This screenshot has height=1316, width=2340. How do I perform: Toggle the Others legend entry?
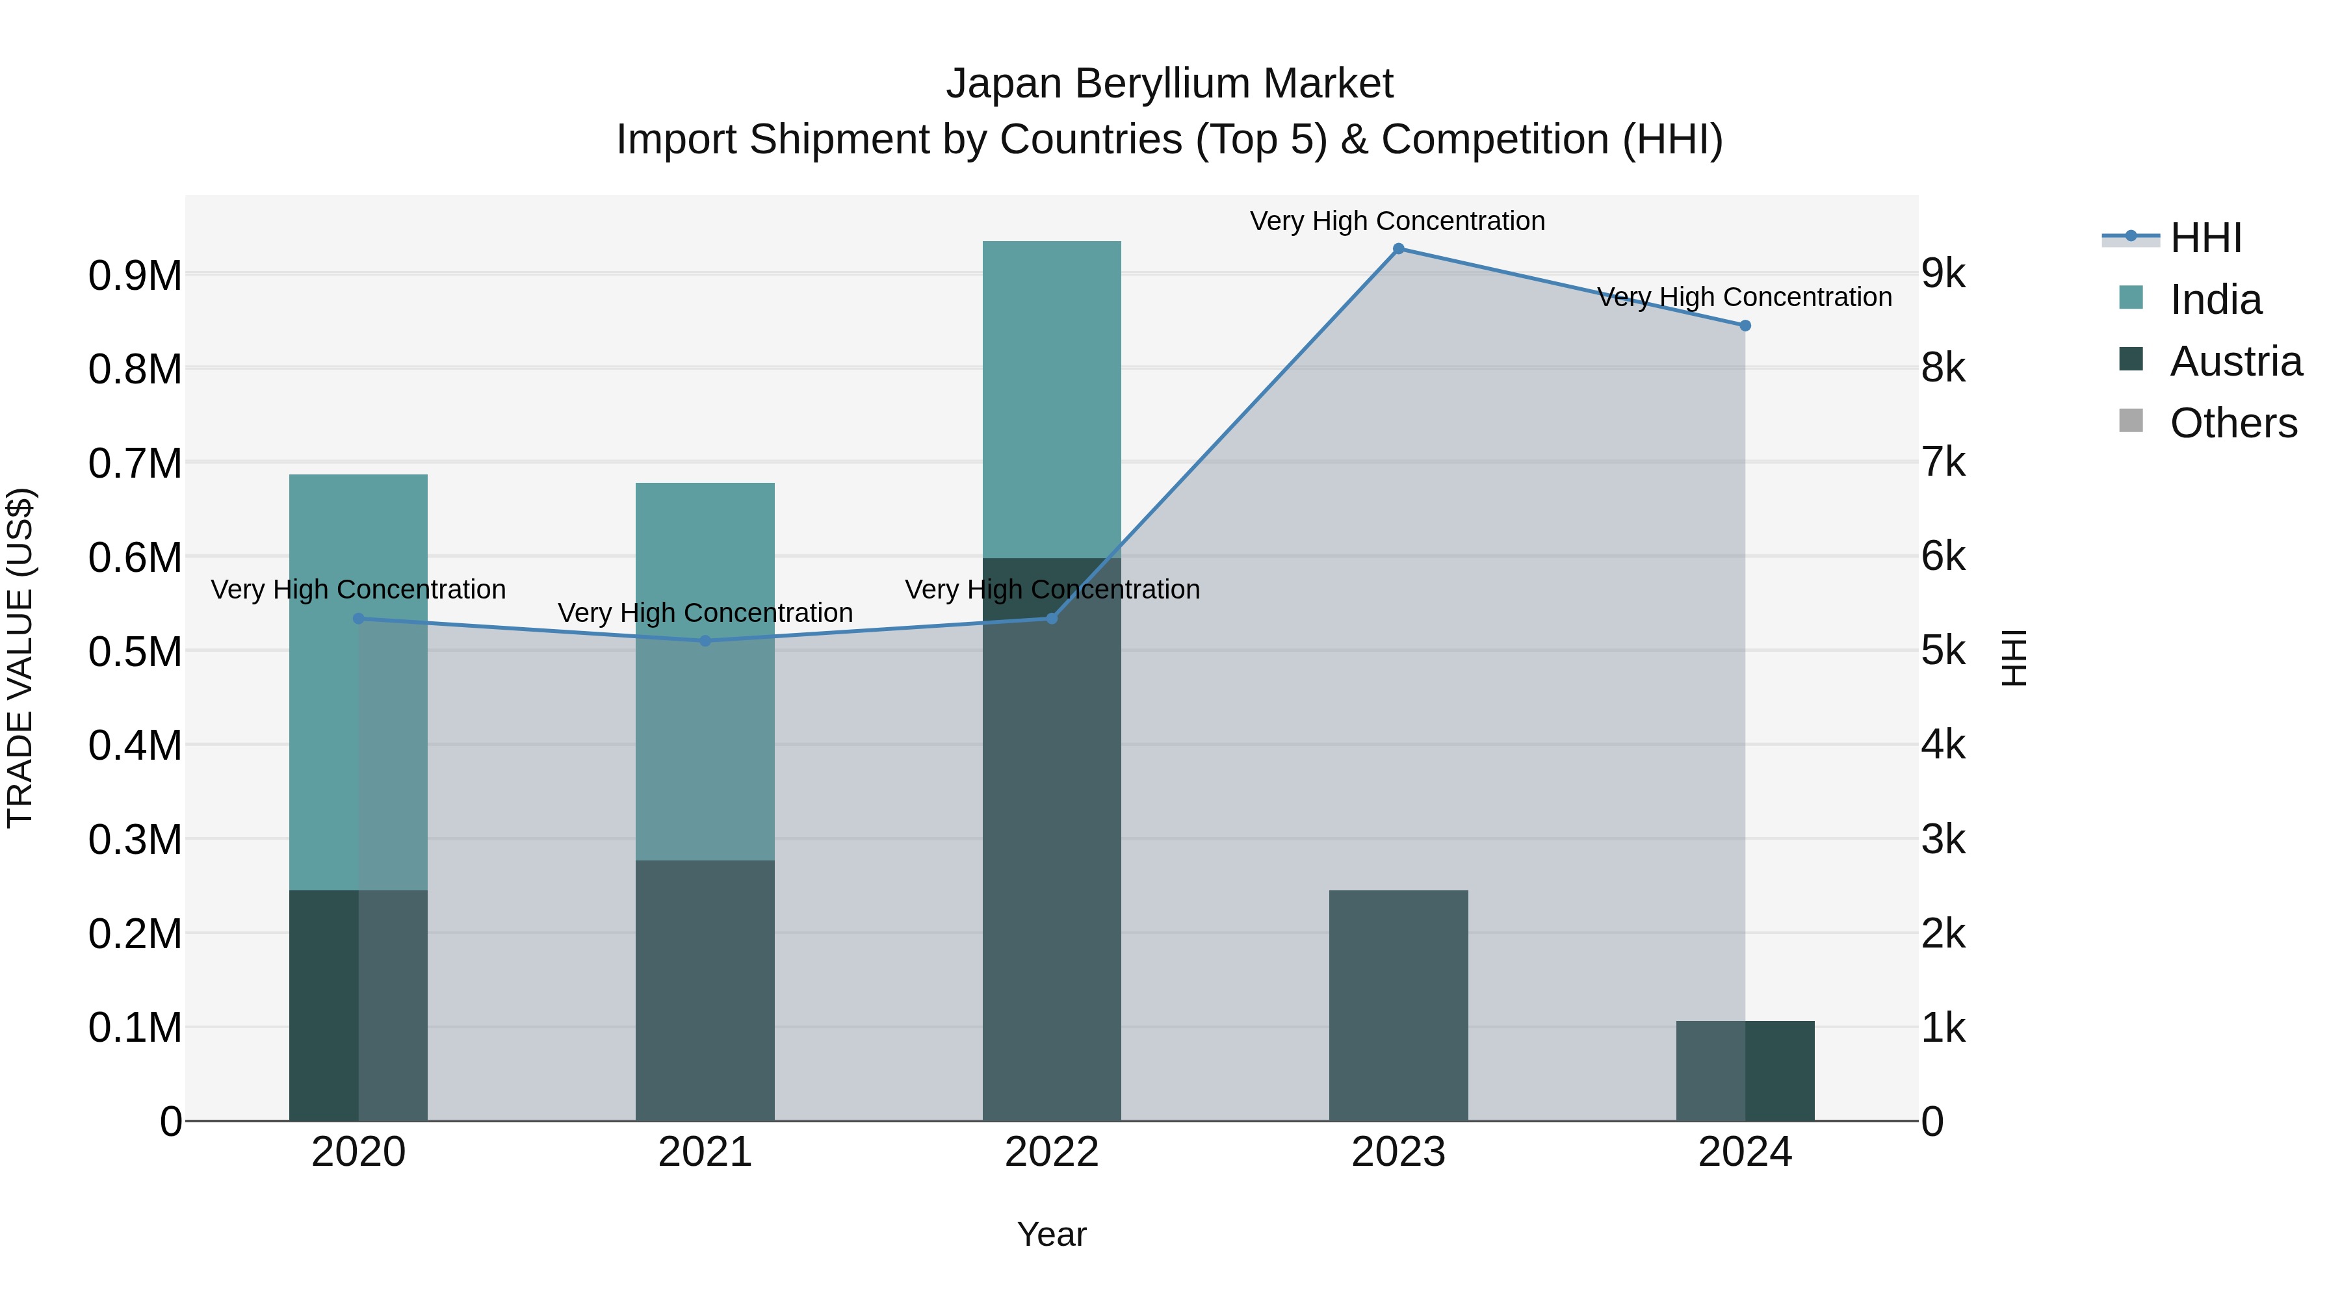click(x=2207, y=423)
